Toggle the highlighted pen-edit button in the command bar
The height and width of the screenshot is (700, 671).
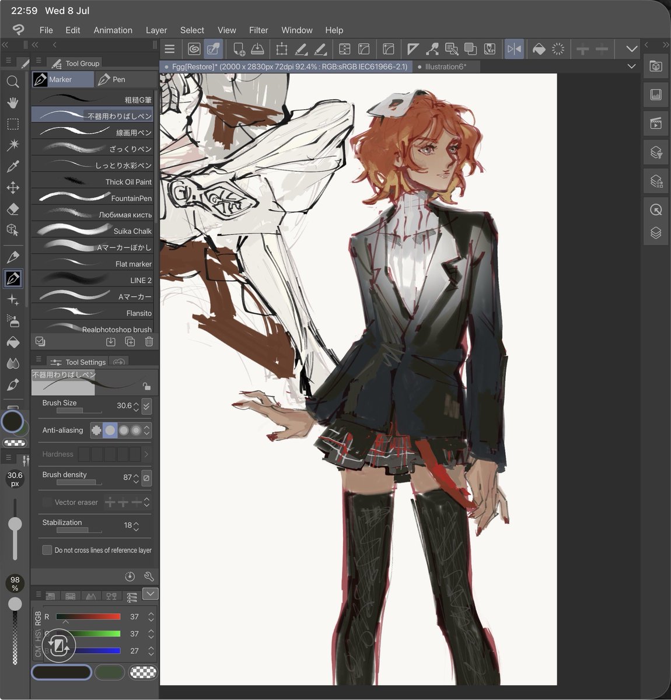[214, 49]
